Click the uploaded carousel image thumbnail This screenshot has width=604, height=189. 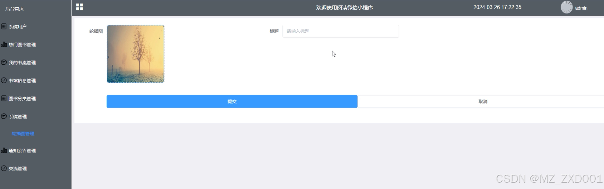pos(136,54)
